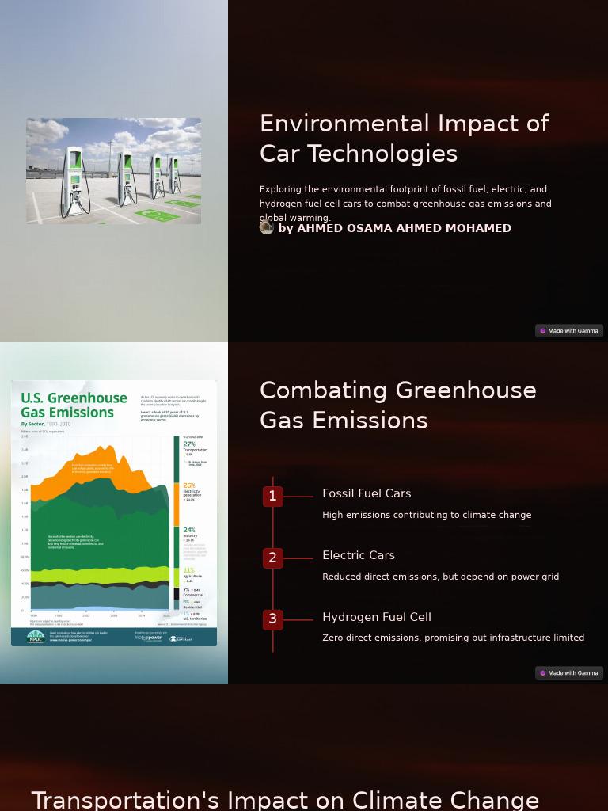Screen dimensions: 608x811
Task: Click the heading Combating Greenhouse Gas Emissions
Action: (x=398, y=405)
